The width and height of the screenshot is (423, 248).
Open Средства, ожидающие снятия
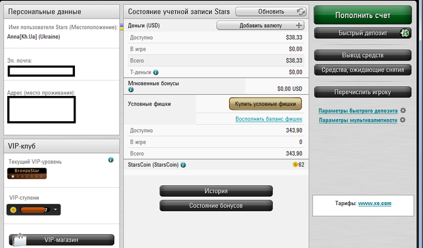(363, 70)
